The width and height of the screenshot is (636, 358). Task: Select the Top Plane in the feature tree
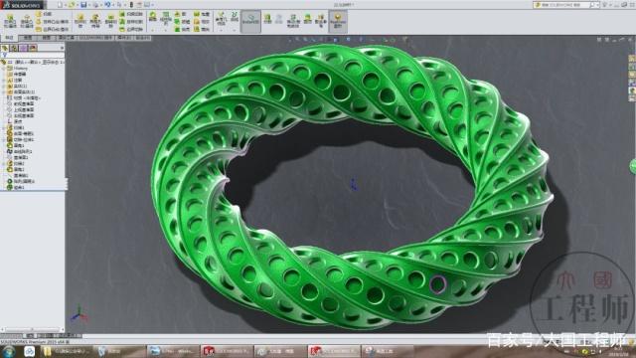point(22,109)
